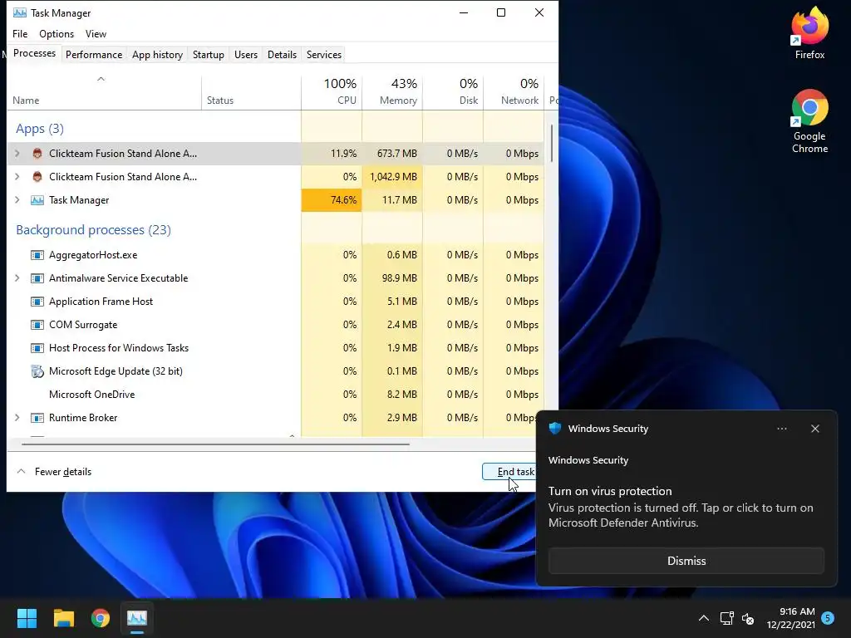Viewport: 851px width, 638px height.
Task: Click the COM Surrogate process icon
Action: pyautogui.click(x=37, y=325)
